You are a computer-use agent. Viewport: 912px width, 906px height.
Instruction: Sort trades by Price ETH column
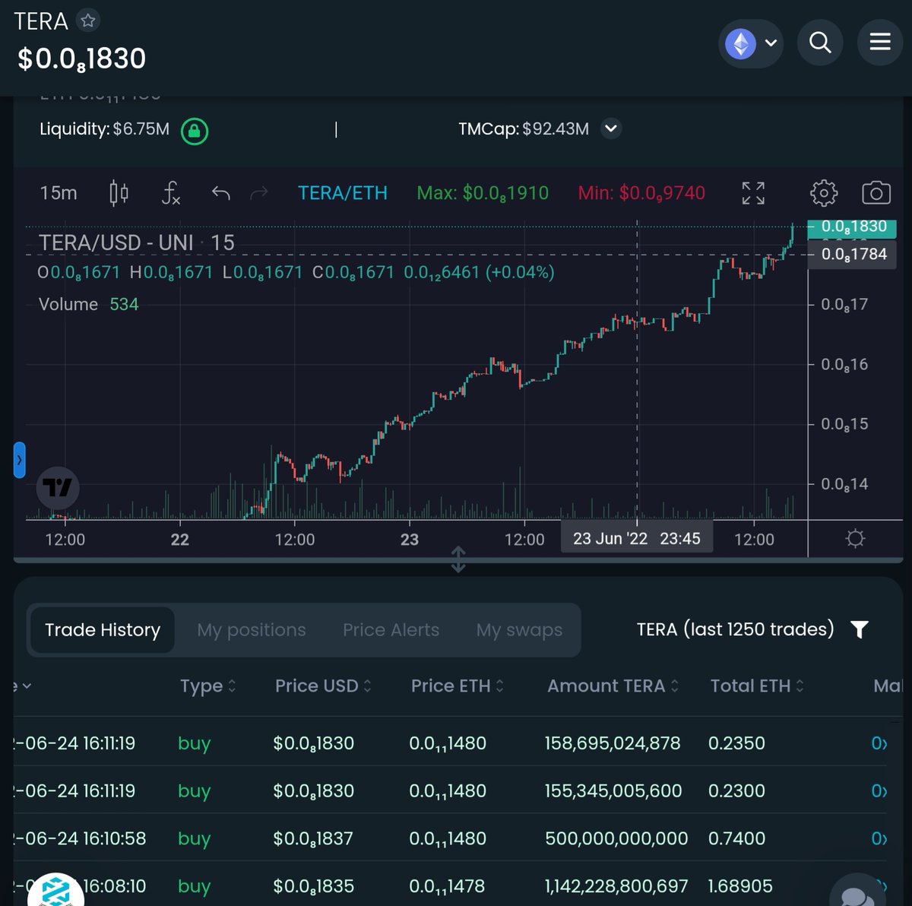[458, 686]
